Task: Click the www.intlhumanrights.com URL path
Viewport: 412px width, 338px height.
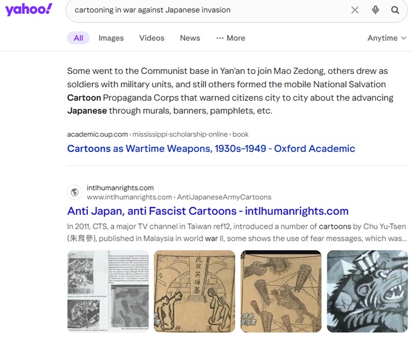Action: pos(179,197)
